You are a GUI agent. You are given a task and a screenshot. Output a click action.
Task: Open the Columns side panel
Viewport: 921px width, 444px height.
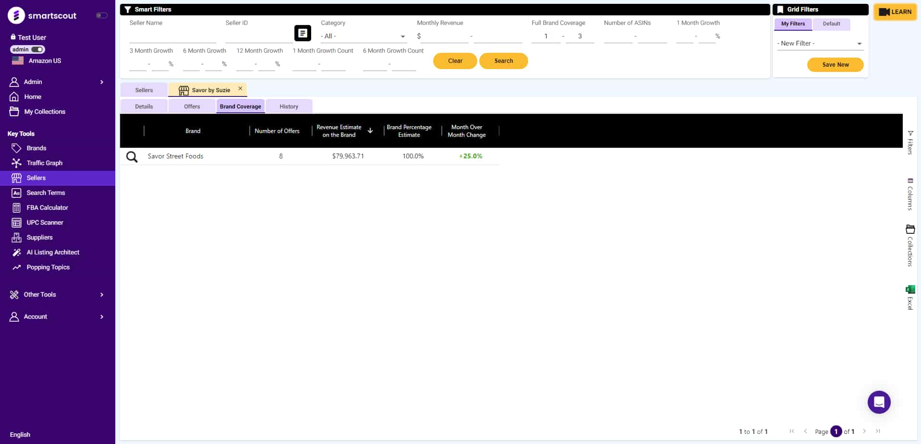tap(910, 194)
